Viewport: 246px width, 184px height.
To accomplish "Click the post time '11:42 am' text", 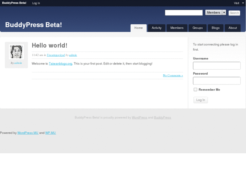I will point(37,55).
